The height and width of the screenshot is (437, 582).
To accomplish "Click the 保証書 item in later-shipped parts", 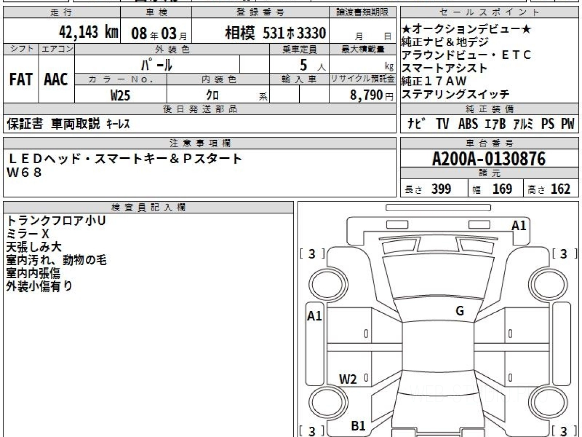I will (25, 124).
